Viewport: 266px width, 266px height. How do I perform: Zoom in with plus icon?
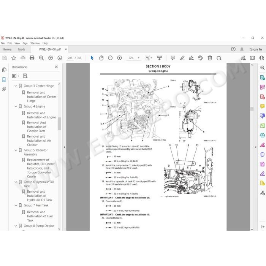(119, 58)
